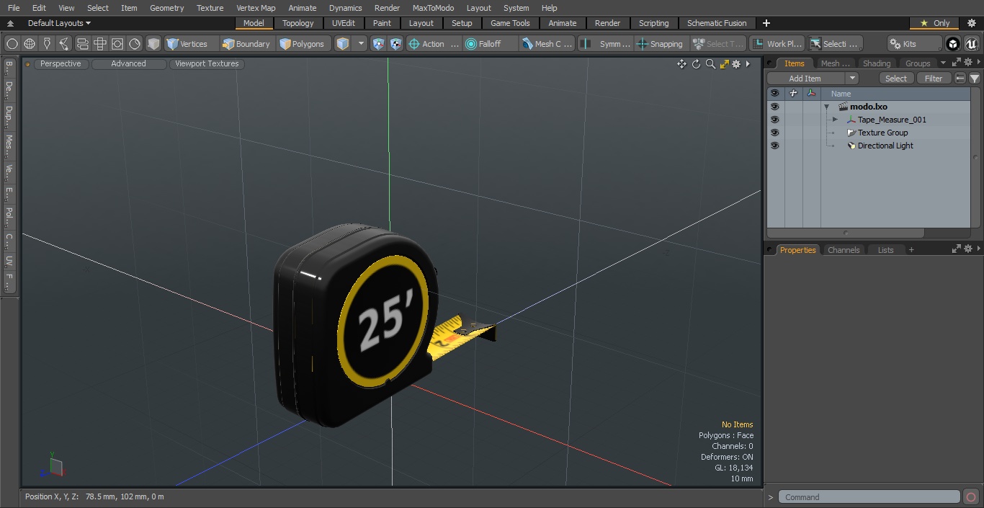The height and width of the screenshot is (508, 984).
Task: Click the blue cube item-mode icon
Action: 343,44
